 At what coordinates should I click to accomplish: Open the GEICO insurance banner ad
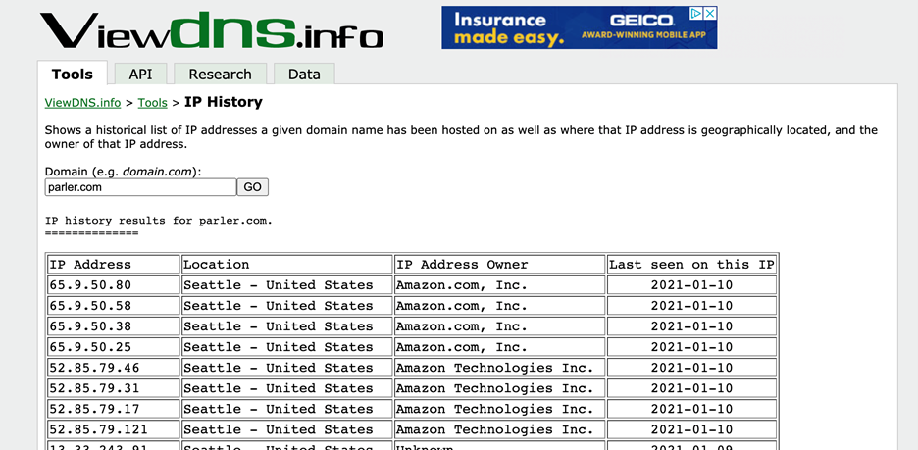[x=579, y=27]
